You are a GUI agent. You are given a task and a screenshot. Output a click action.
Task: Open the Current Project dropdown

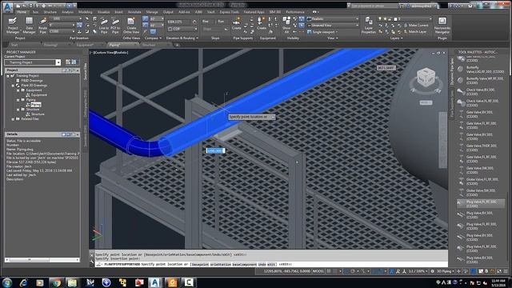click(58, 62)
